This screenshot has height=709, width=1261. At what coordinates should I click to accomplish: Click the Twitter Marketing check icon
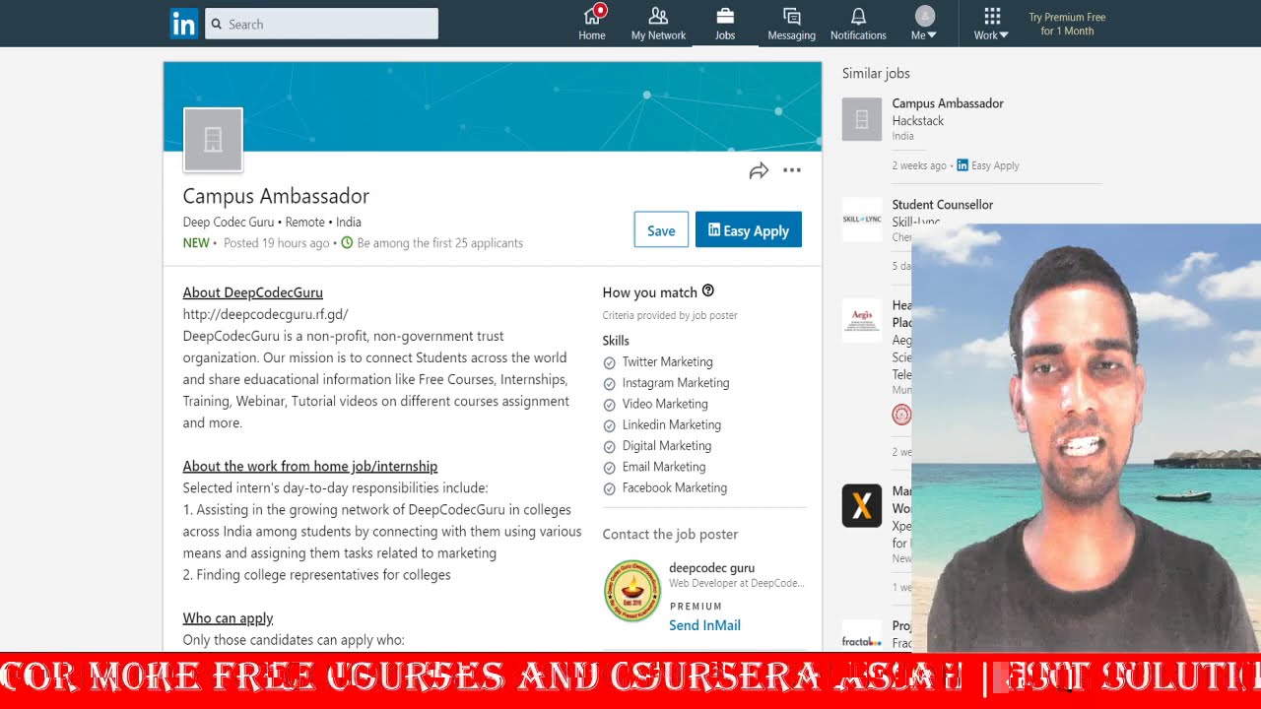click(609, 362)
